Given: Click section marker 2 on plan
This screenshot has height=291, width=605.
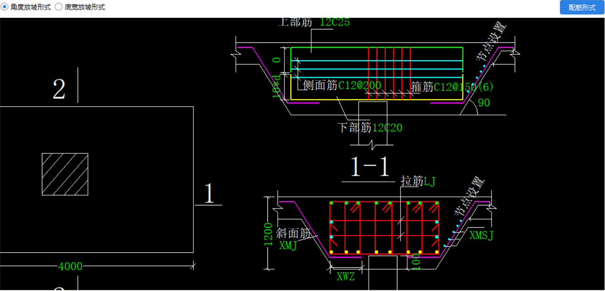Looking at the screenshot, I should click(x=59, y=89).
